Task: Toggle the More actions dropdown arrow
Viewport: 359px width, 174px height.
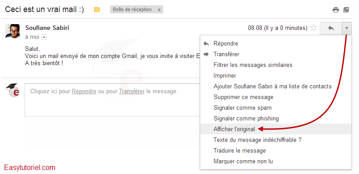Action: 347,28
